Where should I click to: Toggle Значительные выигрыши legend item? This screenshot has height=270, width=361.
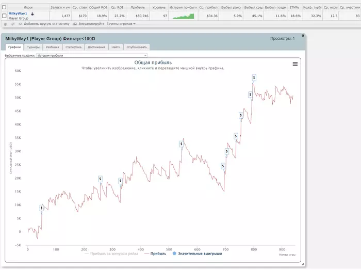(197, 253)
